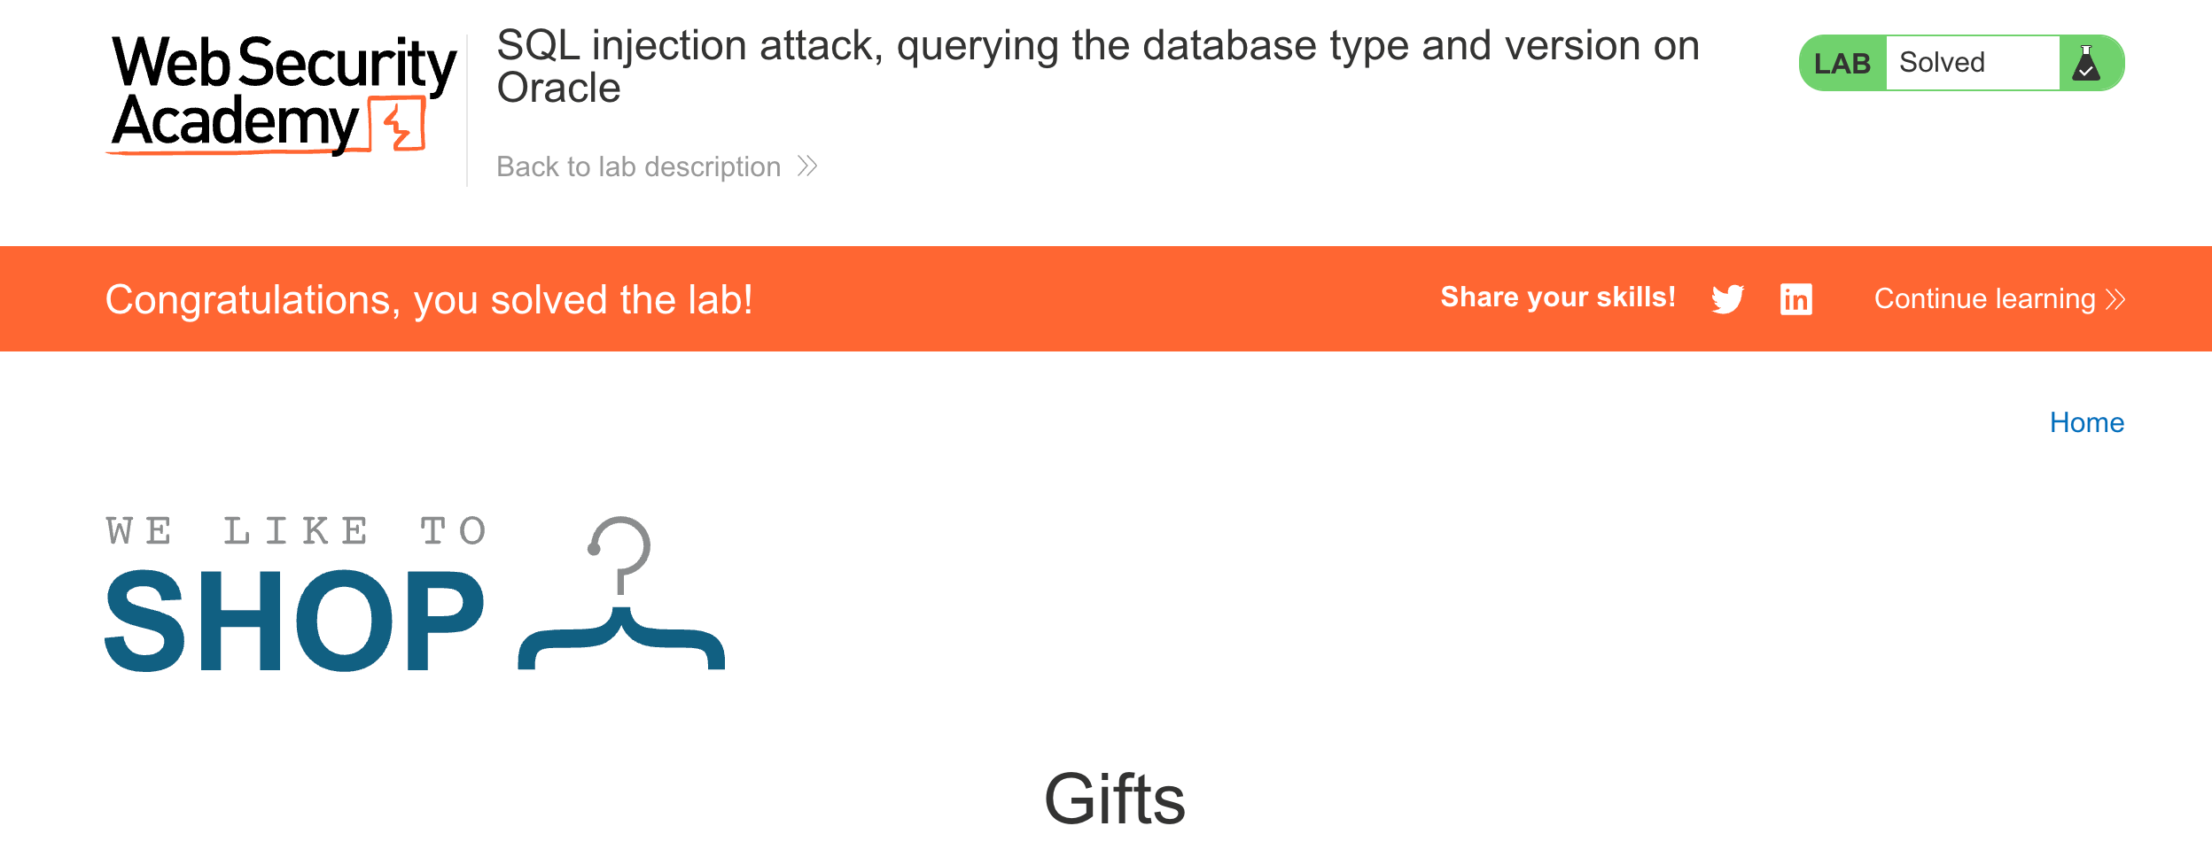
Task: Click the double chevron after Continue learning
Action: tap(2115, 299)
